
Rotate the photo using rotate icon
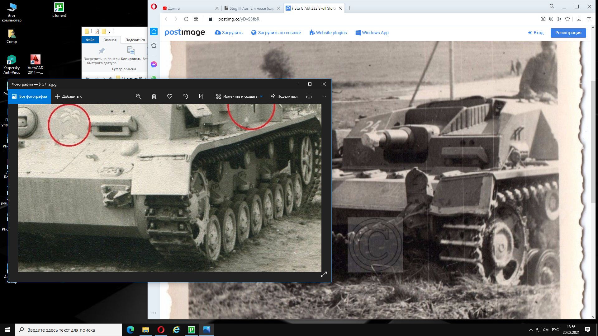pyautogui.click(x=185, y=96)
